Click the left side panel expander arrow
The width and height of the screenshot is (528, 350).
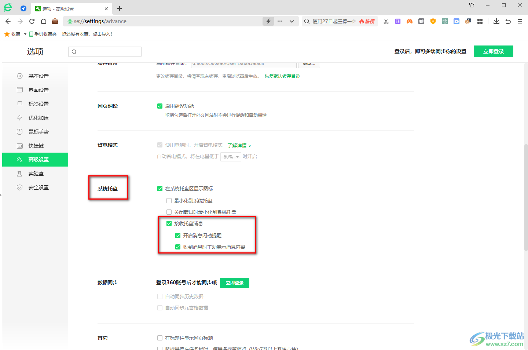pos(1,195)
